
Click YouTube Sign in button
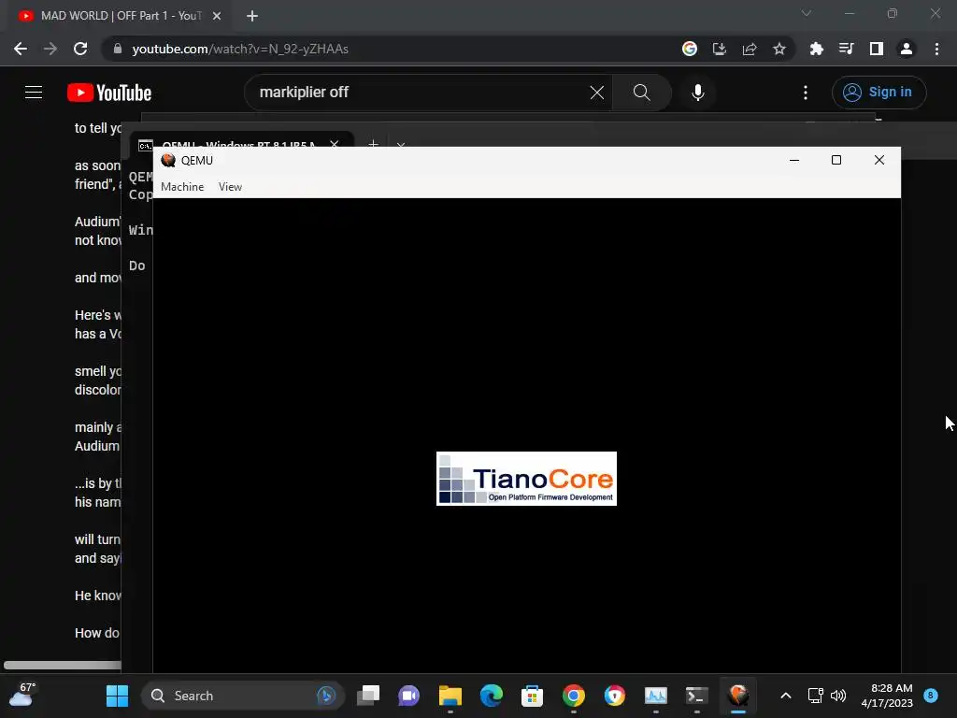[x=878, y=93]
